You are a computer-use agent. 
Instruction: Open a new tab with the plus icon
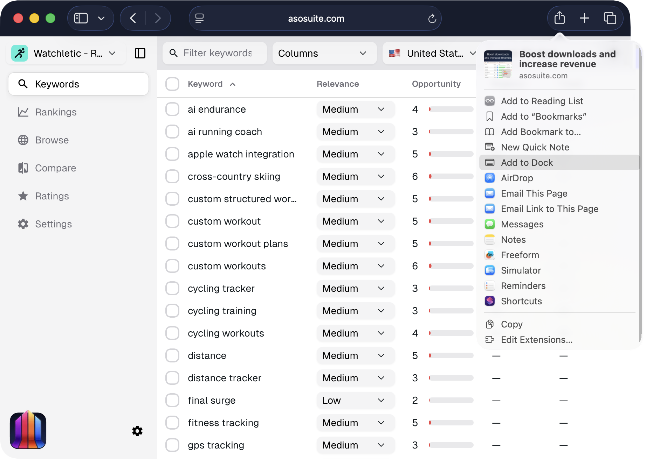tap(584, 18)
